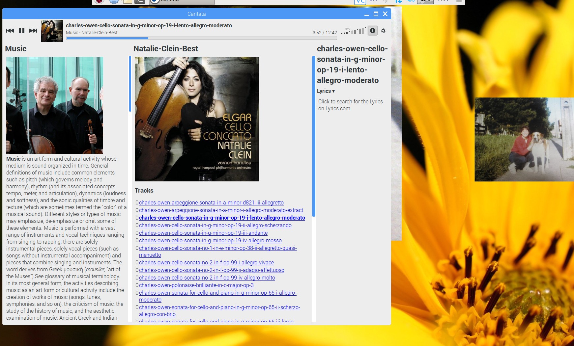Viewport: 574px width, 346px height.
Task: Skip to the previous track
Action: [x=10, y=31]
